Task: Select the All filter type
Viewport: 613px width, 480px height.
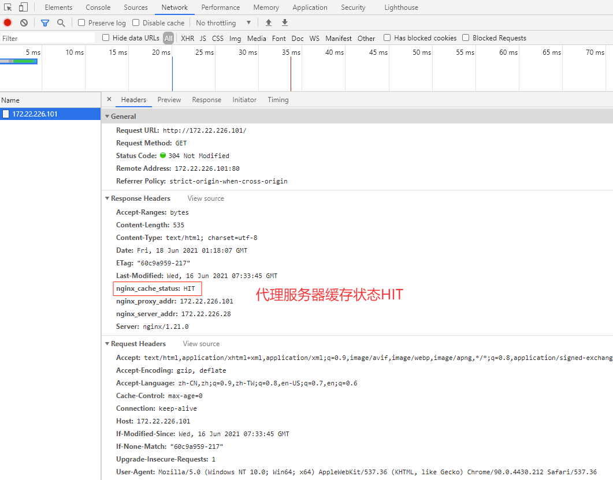Action: (x=169, y=38)
